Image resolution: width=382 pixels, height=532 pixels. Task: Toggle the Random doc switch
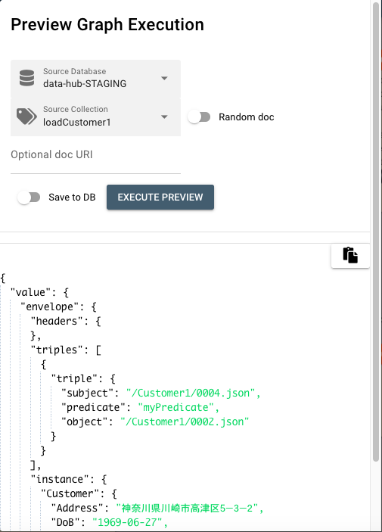(199, 117)
